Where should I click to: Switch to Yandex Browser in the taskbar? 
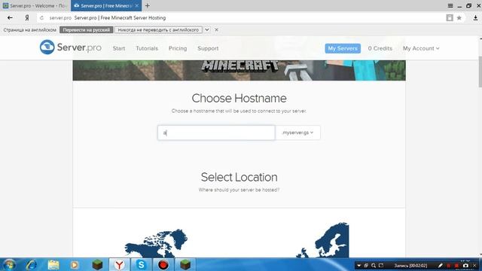click(x=119, y=265)
